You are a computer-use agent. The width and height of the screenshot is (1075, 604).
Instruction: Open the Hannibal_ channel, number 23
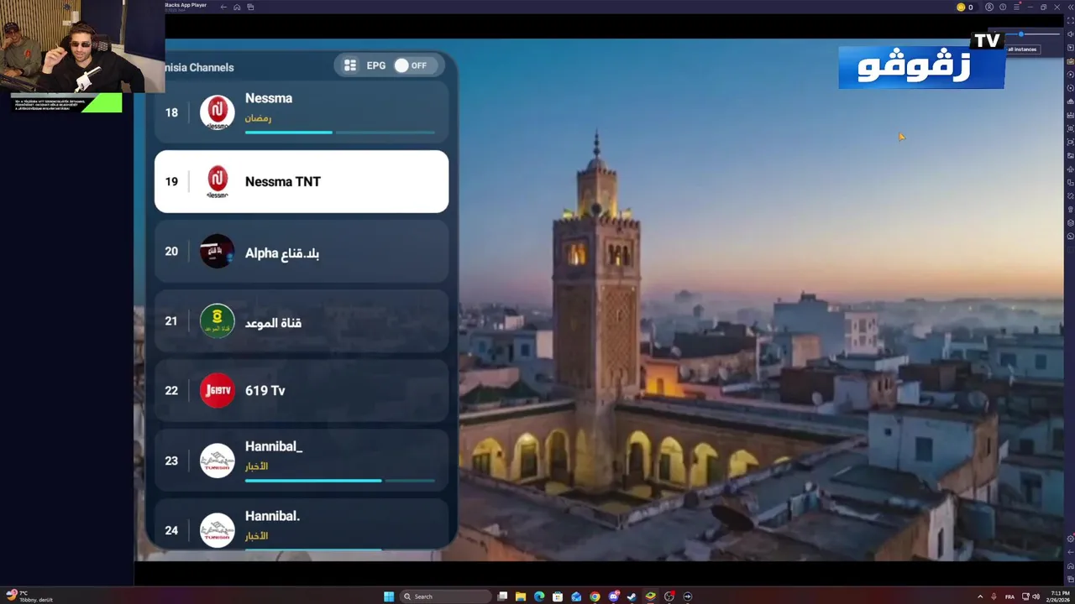(302, 461)
